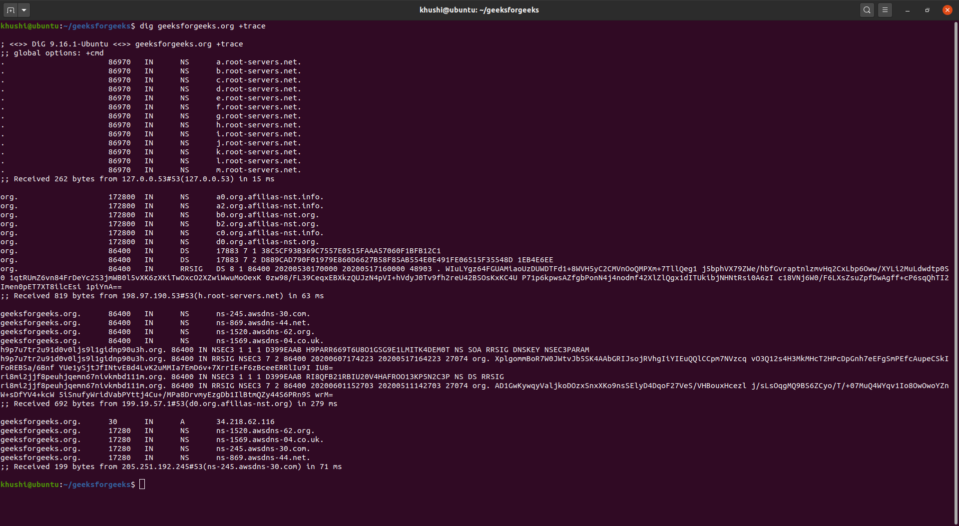
Task: Click 'ns-869.awsdns-44.net.' with TTL 17280
Action: point(263,458)
